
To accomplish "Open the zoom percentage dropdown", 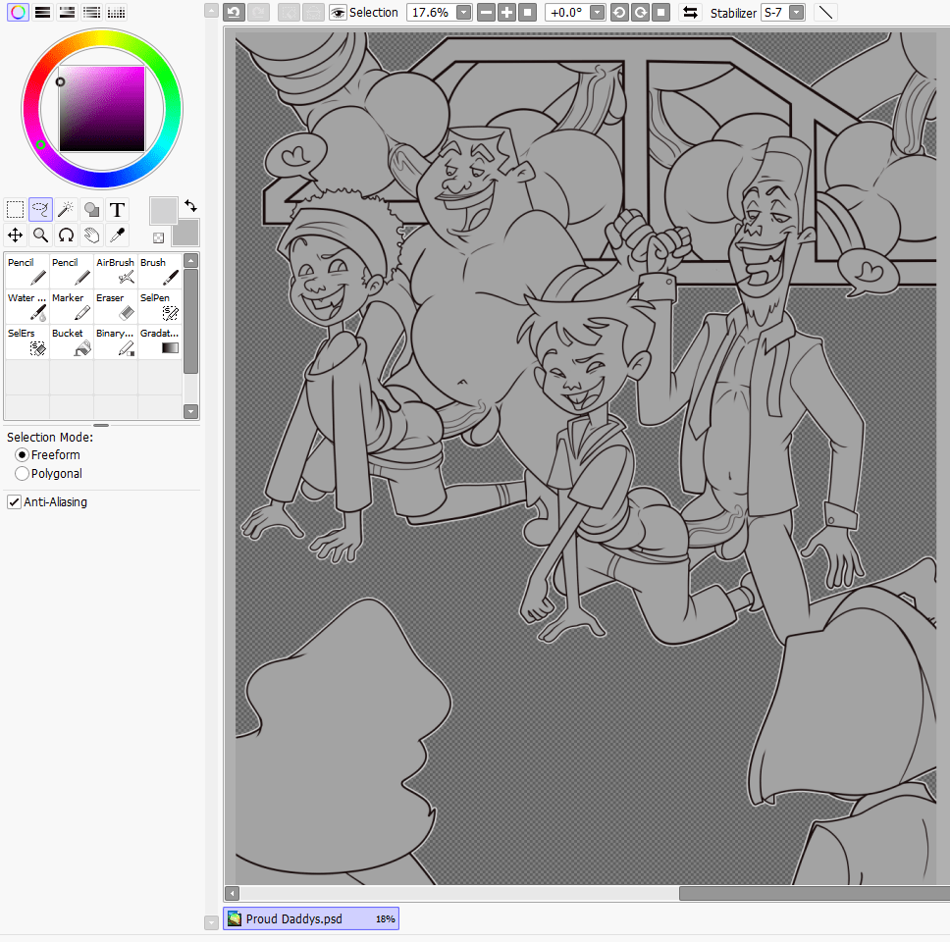I will [x=463, y=12].
